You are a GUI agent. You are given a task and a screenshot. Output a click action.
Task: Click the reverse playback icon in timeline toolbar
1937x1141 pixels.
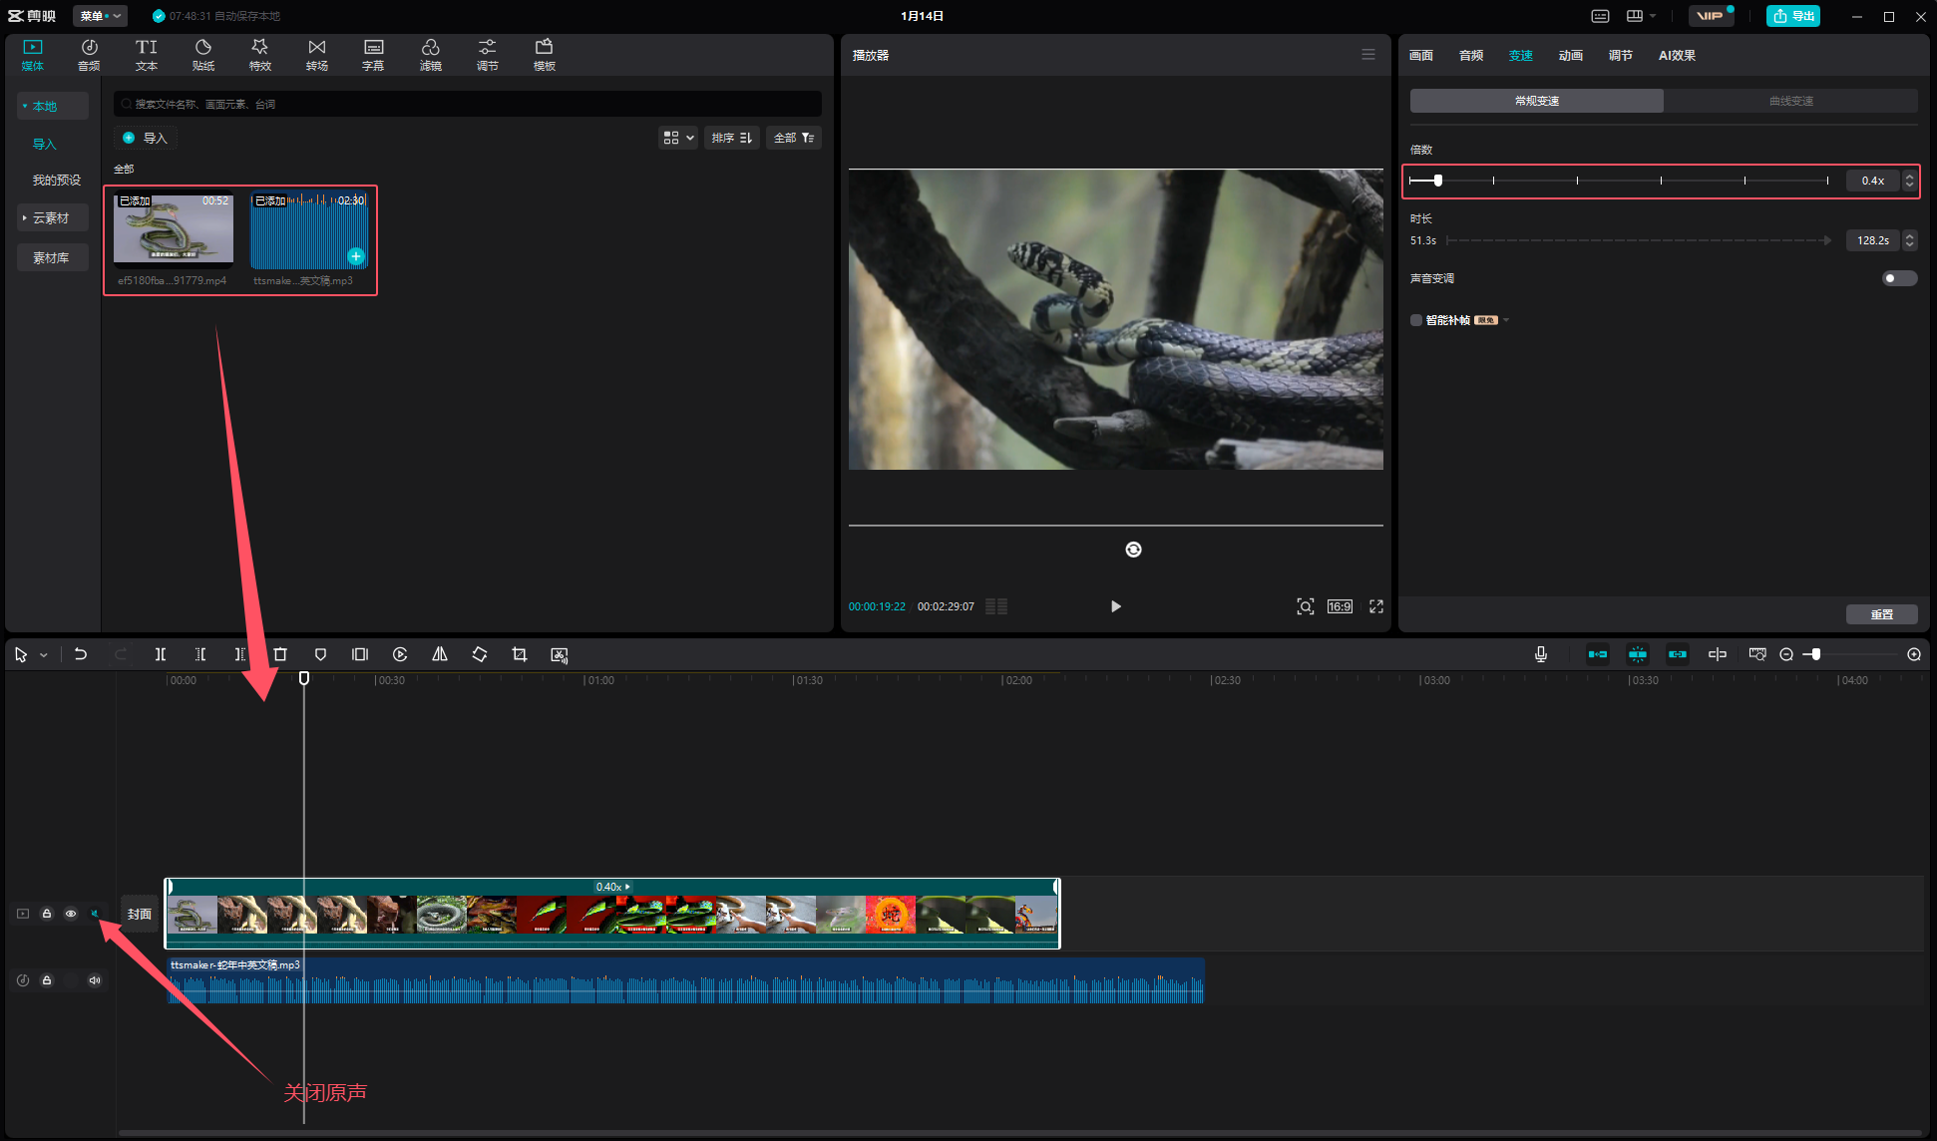(400, 654)
